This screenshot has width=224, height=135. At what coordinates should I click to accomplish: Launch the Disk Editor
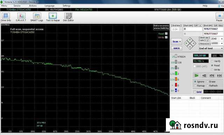tap(68, 17)
